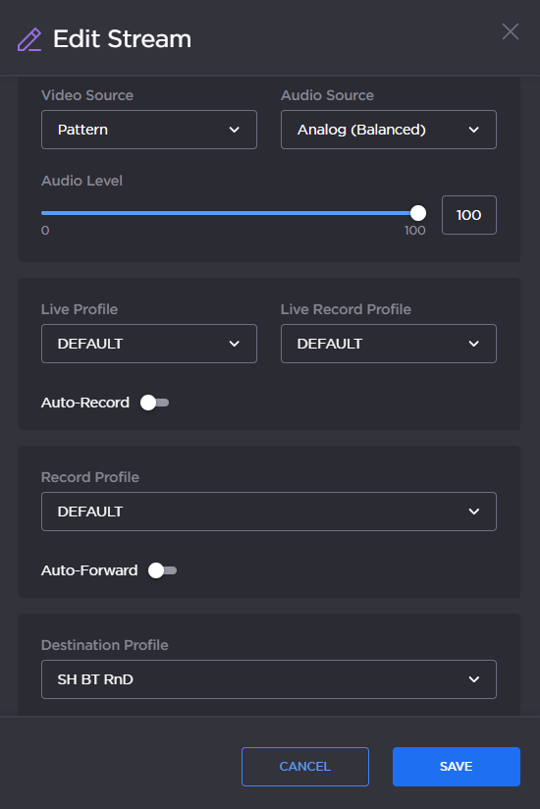Open the Live Profile dropdown
Viewport: 540px width, 809px height.
point(149,344)
